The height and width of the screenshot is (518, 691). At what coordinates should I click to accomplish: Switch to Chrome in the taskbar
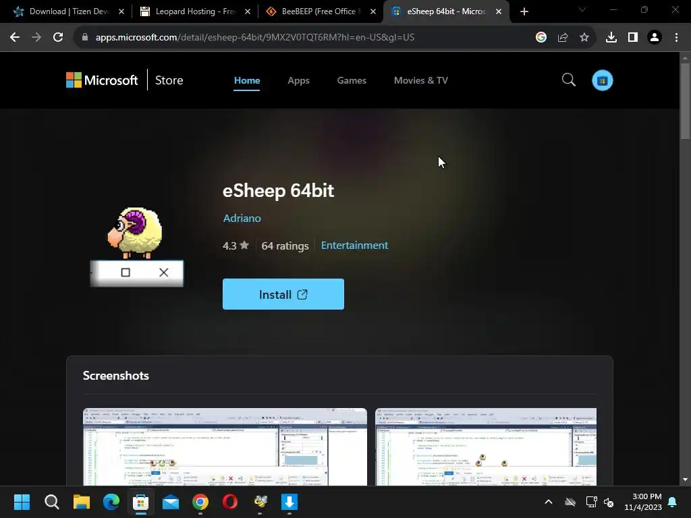click(x=200, y=502)
